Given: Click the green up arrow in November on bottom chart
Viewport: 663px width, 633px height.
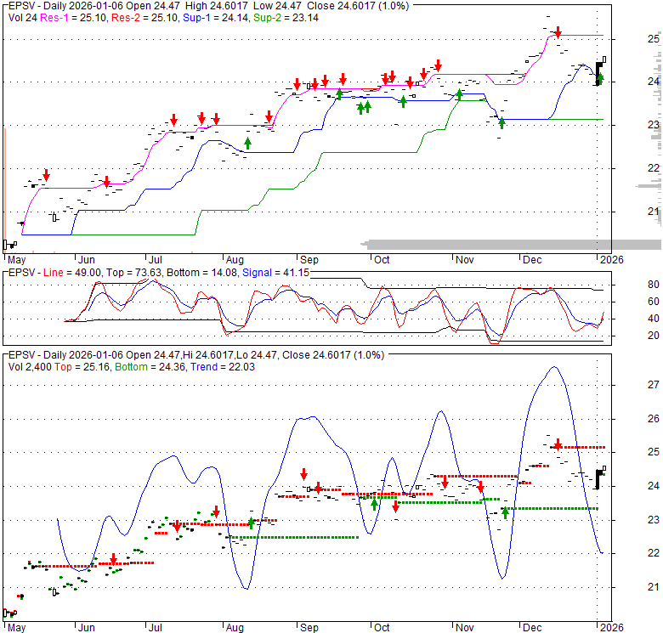Looking at the screenshot, I should [x=505, y=511].
